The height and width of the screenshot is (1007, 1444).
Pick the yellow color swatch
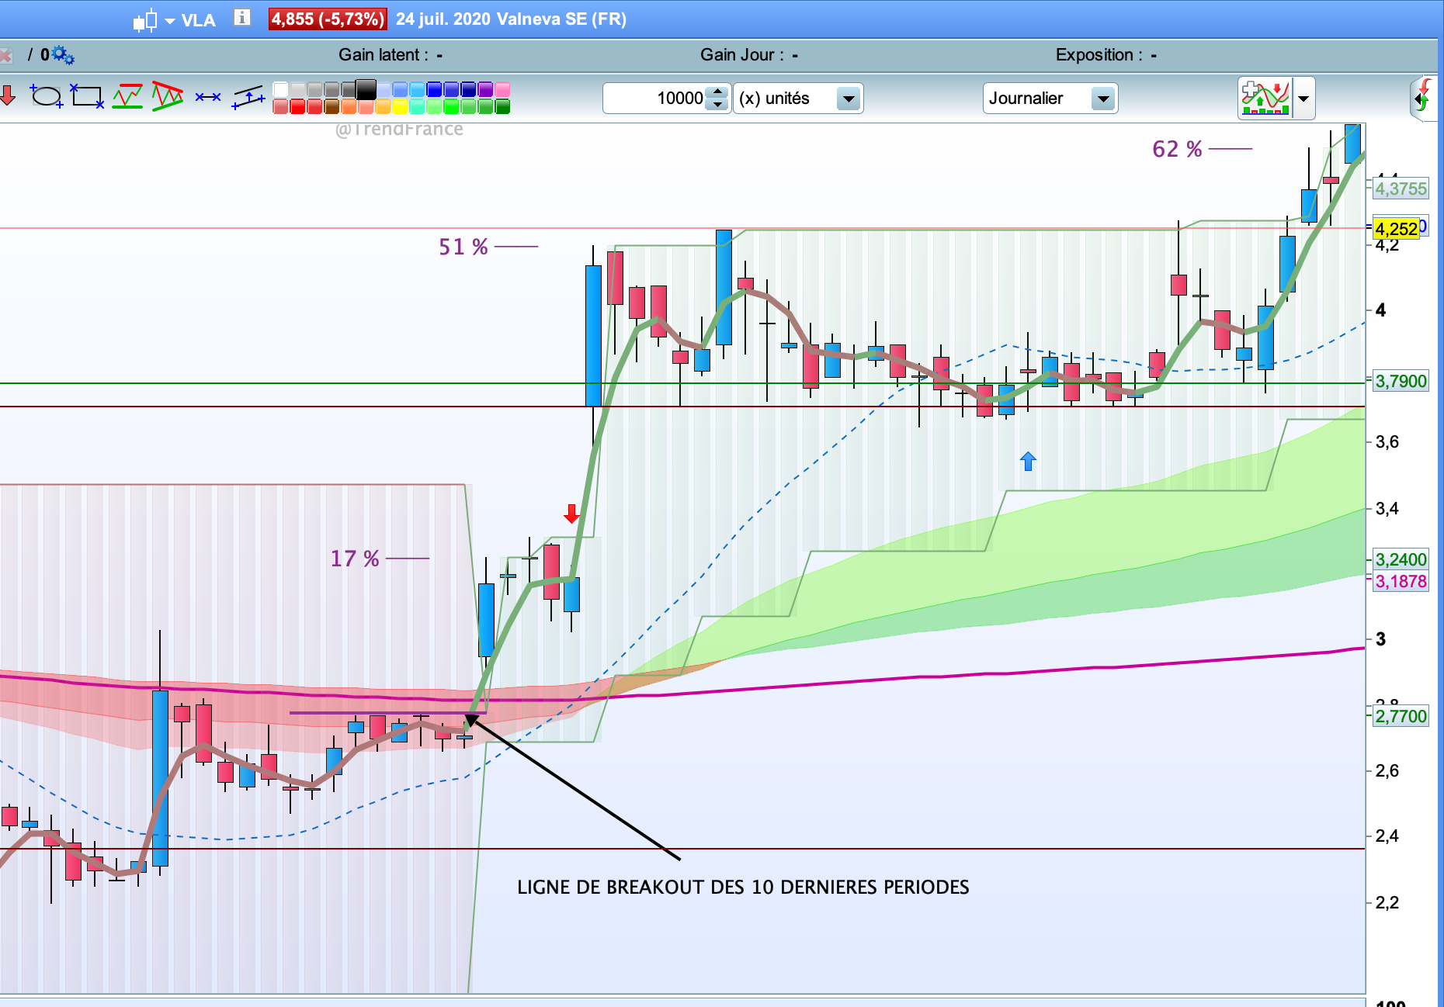pyautogui.click(x=401, y=106)
